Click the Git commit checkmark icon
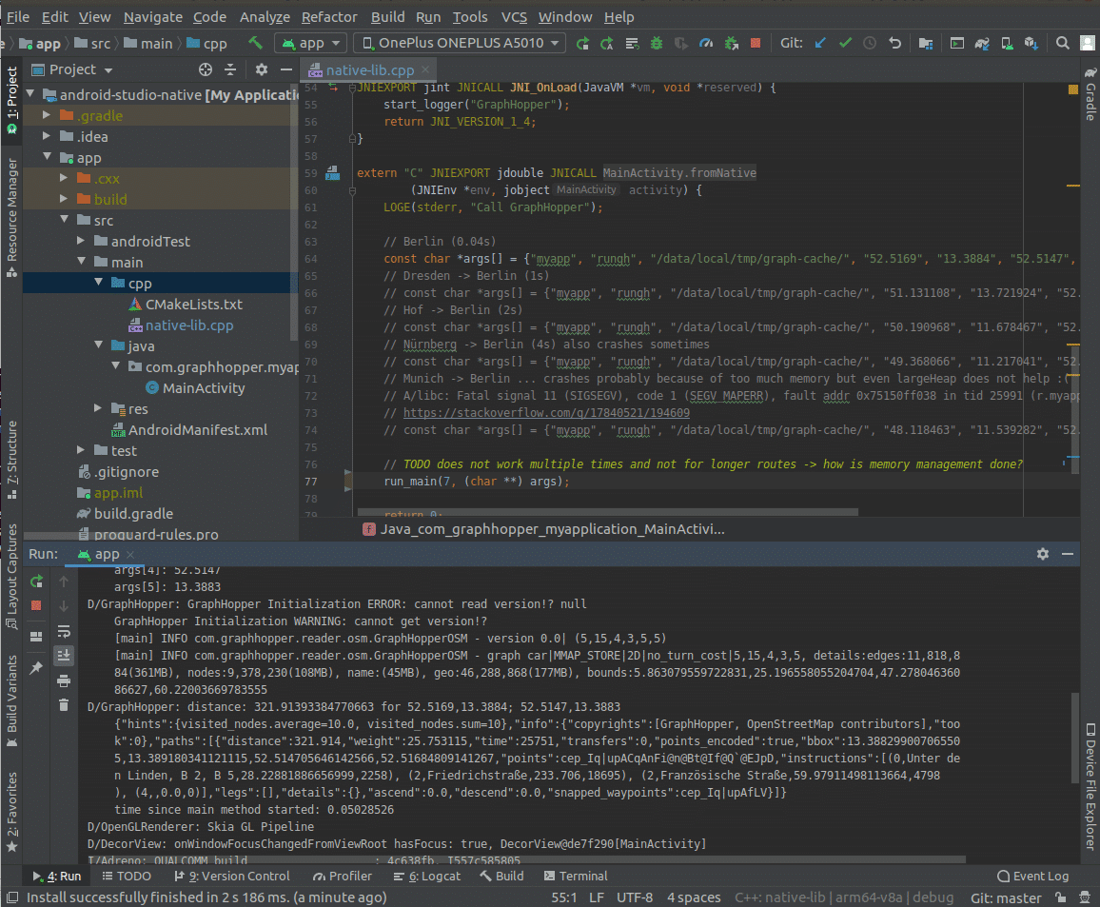The height and width of the screenshot is (907, 1100). [845, 43]
